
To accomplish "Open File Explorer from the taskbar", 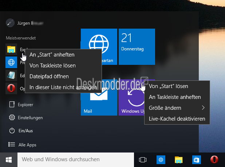I will pos(178,160).
